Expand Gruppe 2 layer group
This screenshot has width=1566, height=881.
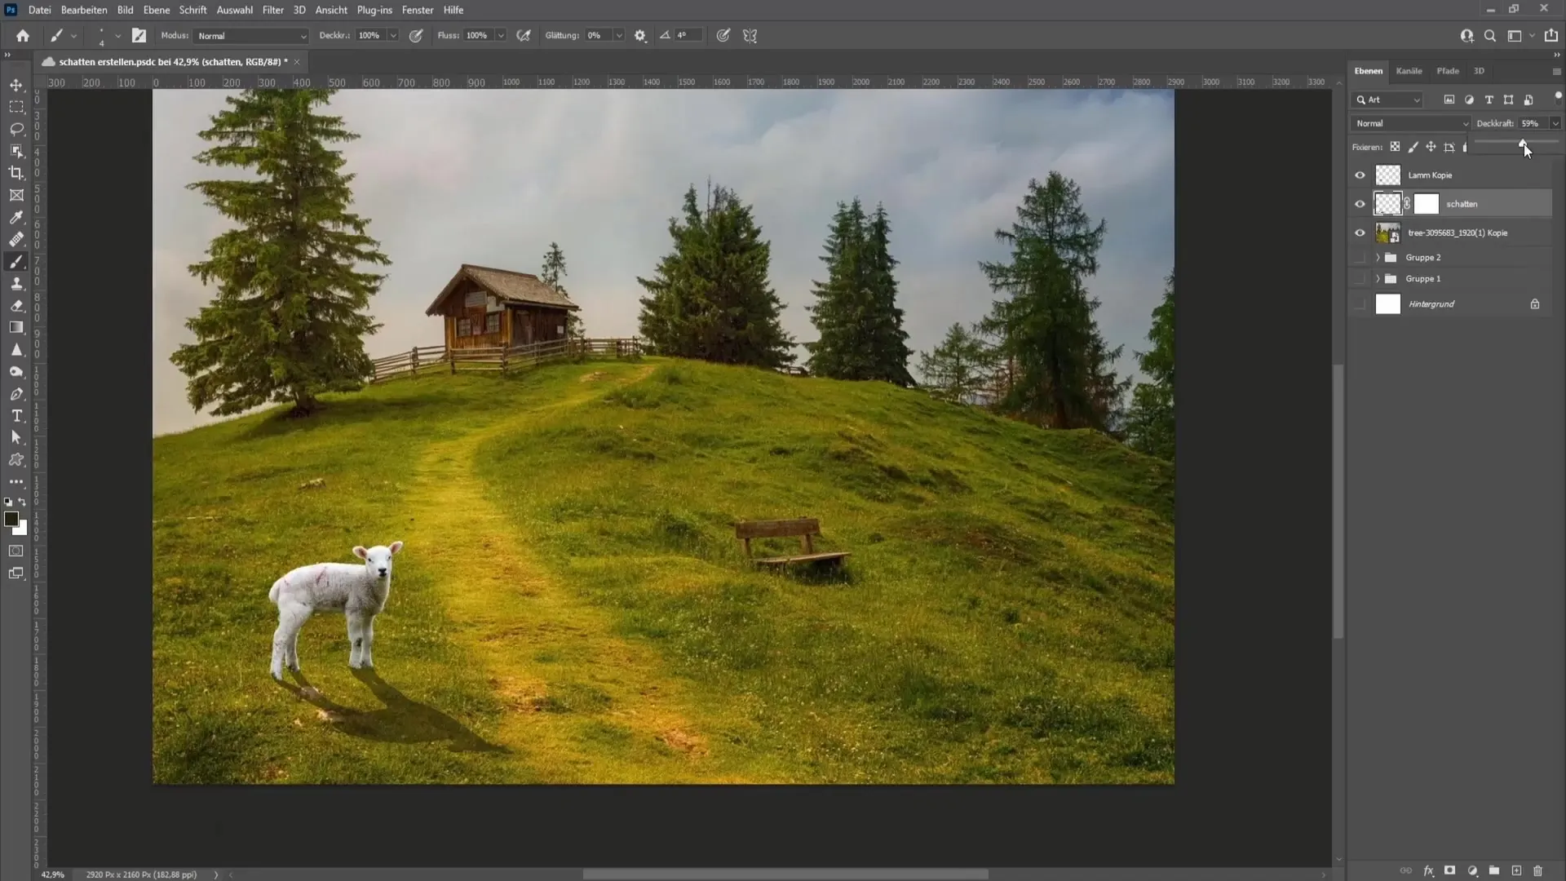pos(1377,257)
